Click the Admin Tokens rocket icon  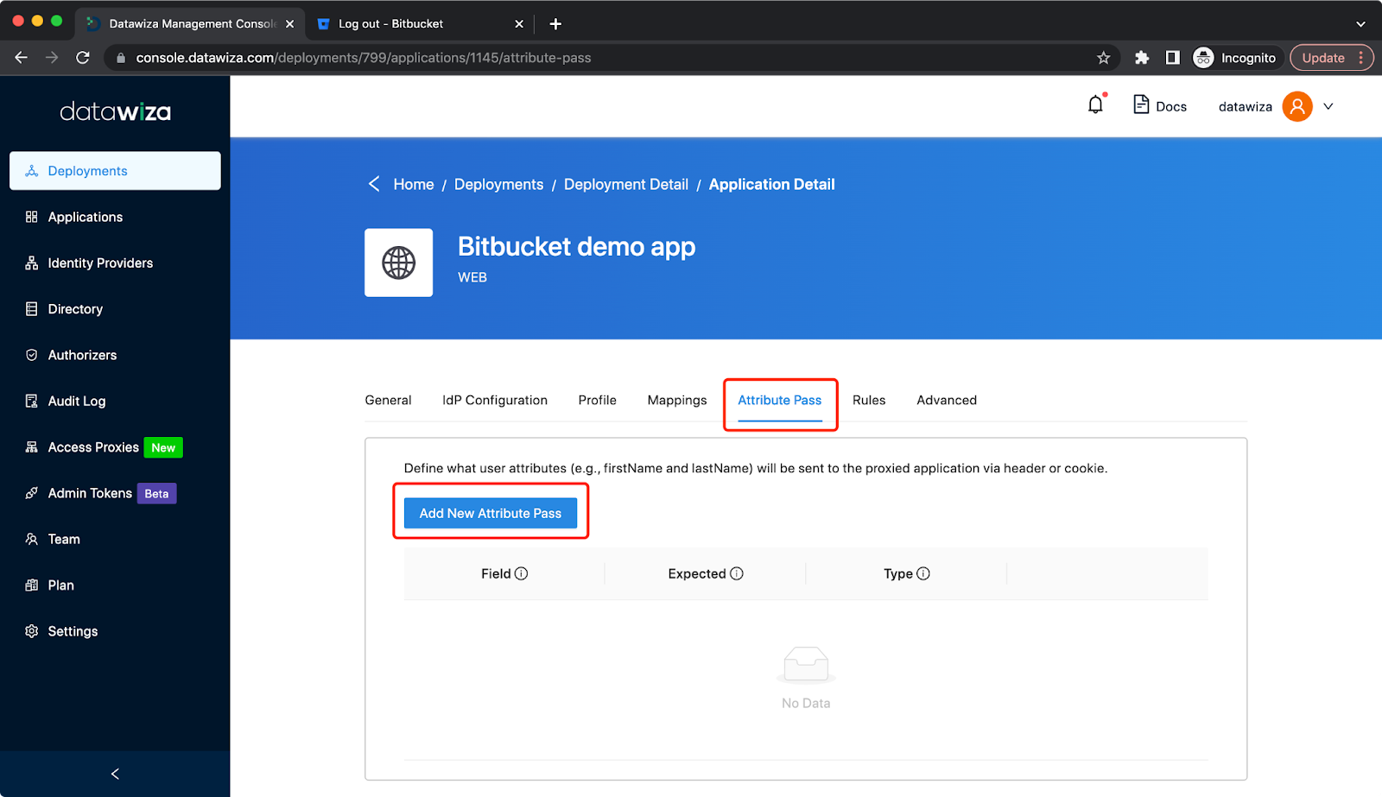32,493
